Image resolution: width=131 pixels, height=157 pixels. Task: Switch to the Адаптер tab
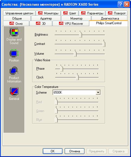(46, 18)
